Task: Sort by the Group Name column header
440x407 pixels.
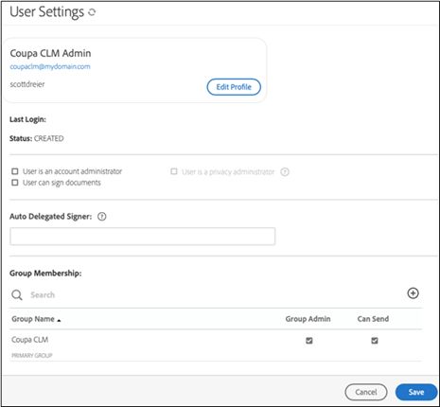Action: pos(36,319)
